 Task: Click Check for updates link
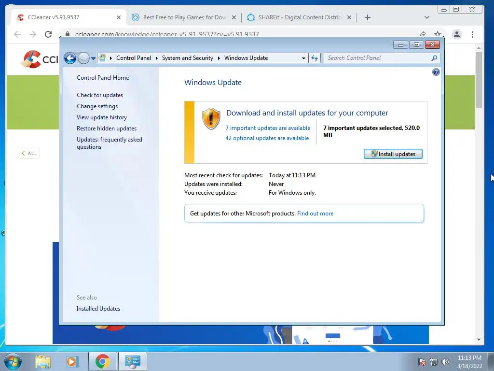[x=100, y=95]
